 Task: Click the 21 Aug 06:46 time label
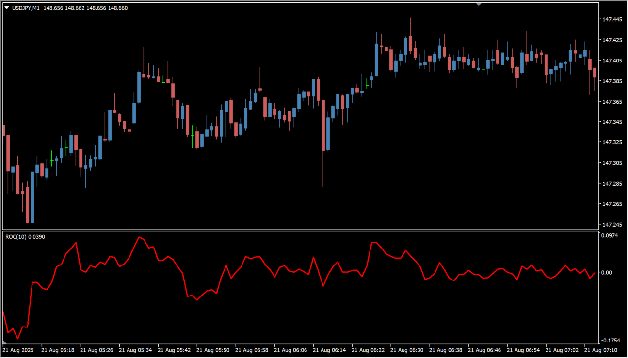click(x=484, y=350)
